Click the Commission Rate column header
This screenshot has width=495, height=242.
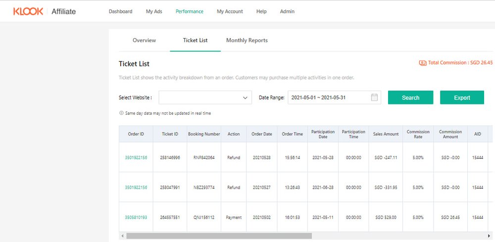418,134
